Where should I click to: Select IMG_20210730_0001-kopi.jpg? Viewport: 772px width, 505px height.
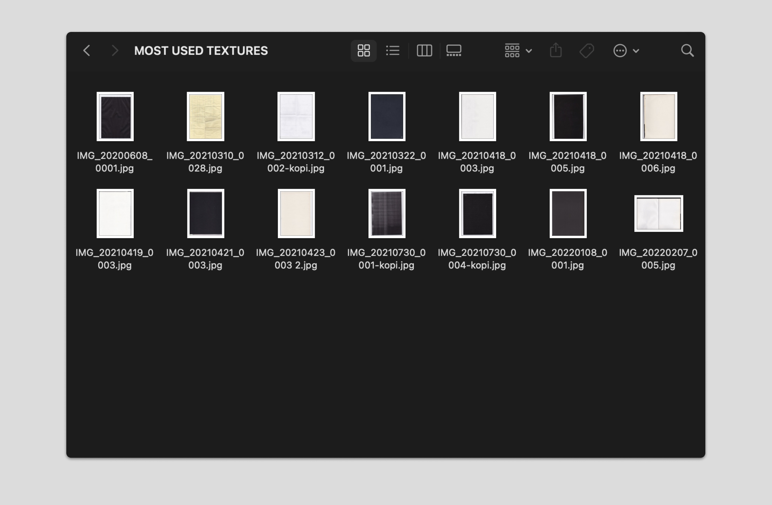386,214
